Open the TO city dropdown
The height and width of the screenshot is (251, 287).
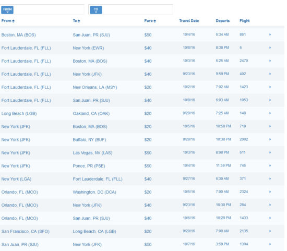click(96, 10)
